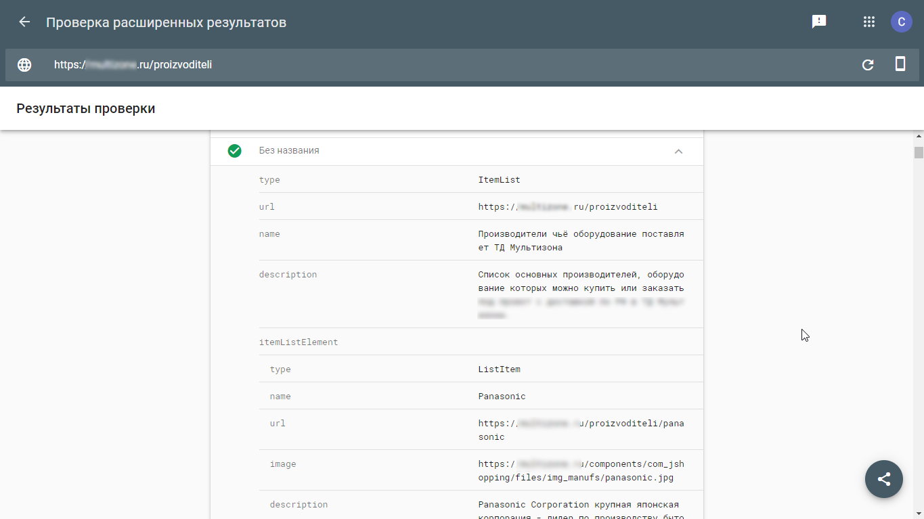This screenshot has width=924, height=519.
Task: Switch to smartphone device view
Action: tap(900, 64)
